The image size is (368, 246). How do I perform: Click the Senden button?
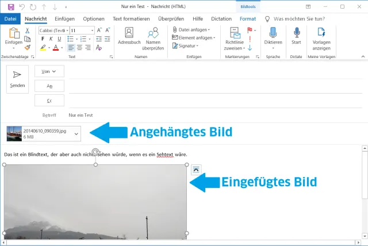click(x=17, y=79)
